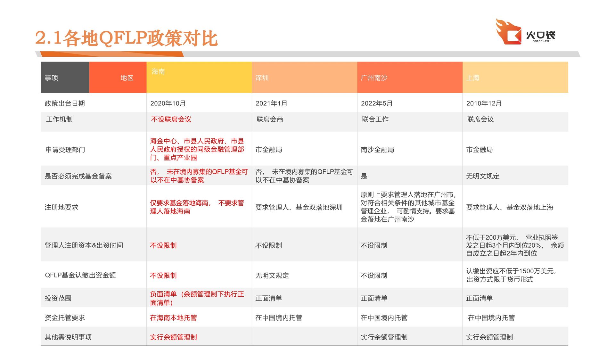The height and width of the screenshot is (346, 615).
Task: Click the 投资范围 row label
Action: point(58,298)
